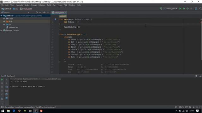The image size is (202, 113).
Task: Click DataType.kt breadcrumb in navigation bar
Action: pyautogui.click(x=26, y=9)
